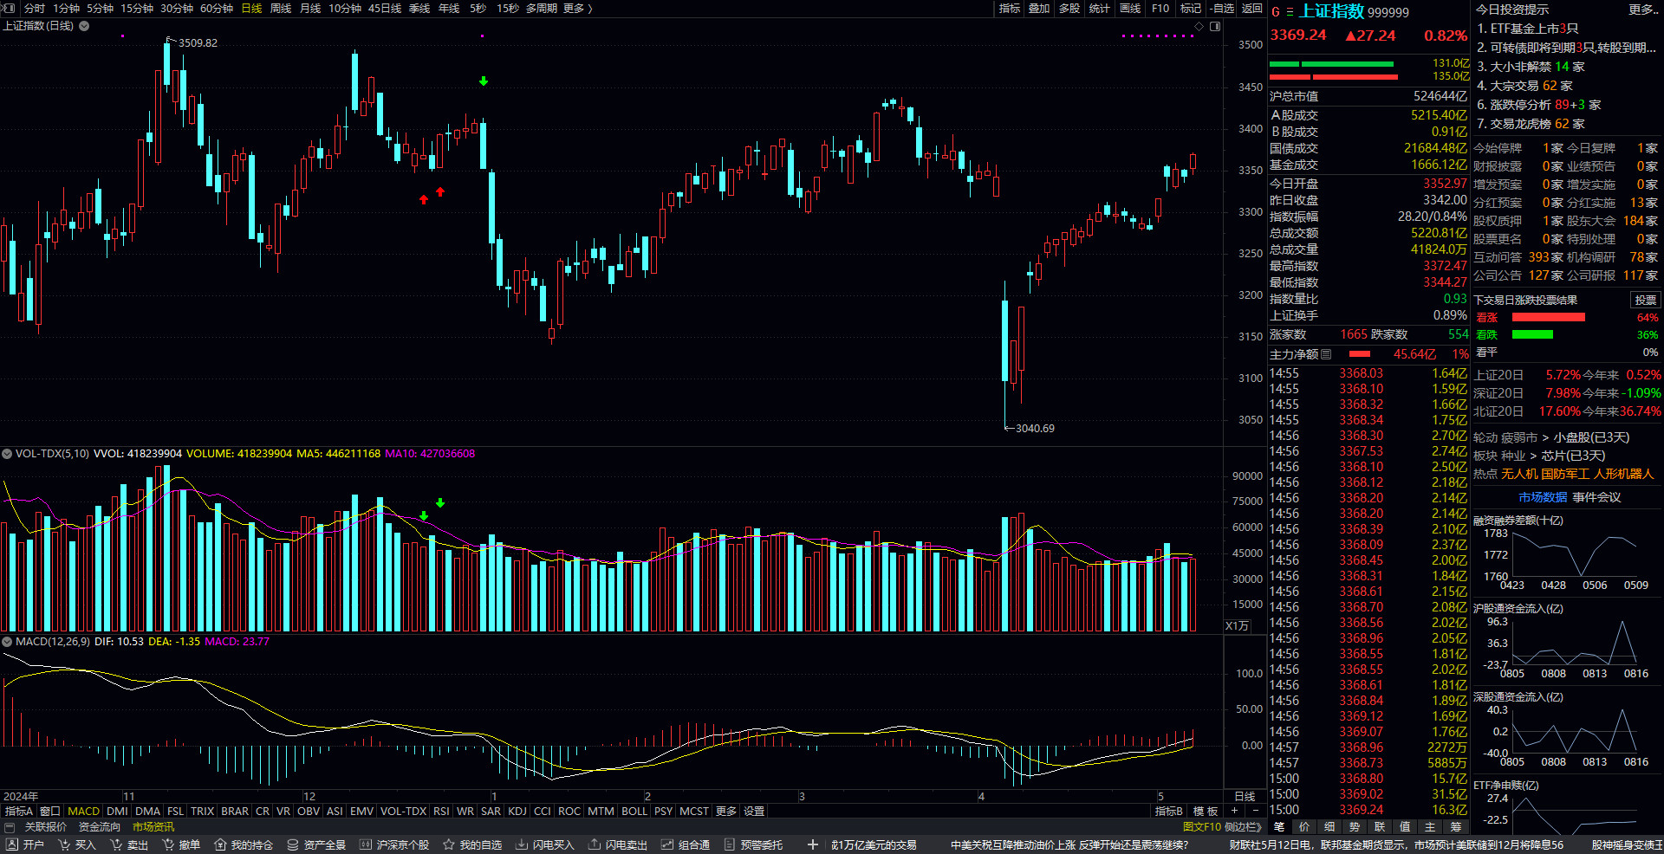Zoom out chart with minus button
Viewport: 1664px width, 854px height.
click(1256, 812)
